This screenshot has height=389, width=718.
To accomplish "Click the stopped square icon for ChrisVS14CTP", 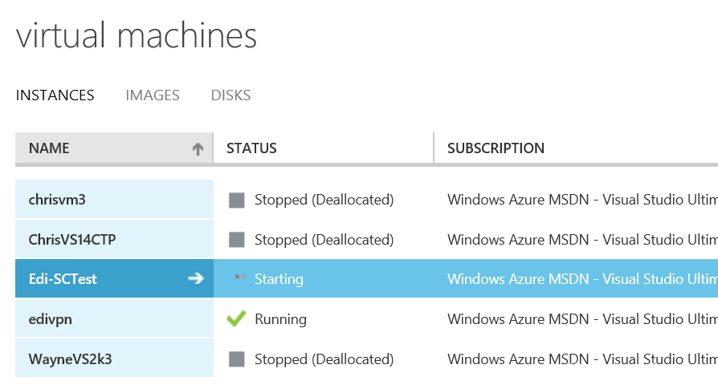I will pos(236,240).
